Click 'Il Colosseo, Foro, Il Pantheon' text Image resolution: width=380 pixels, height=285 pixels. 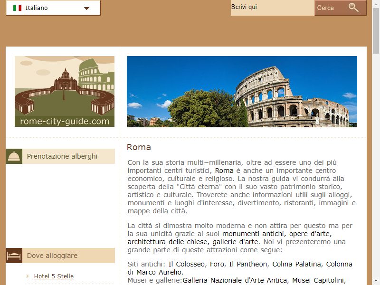click(218, 264)
